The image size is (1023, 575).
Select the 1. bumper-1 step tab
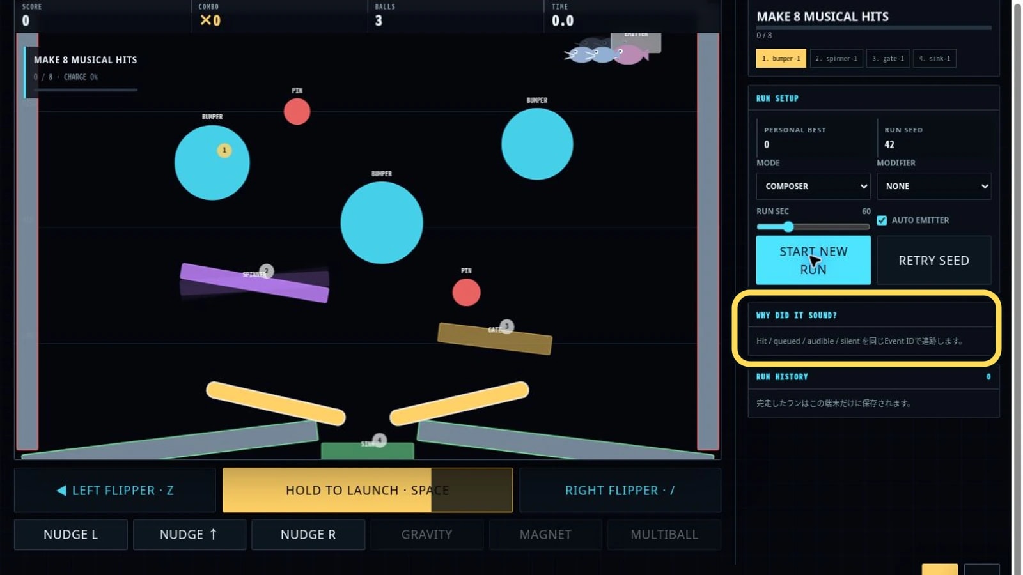pos(781,58)
